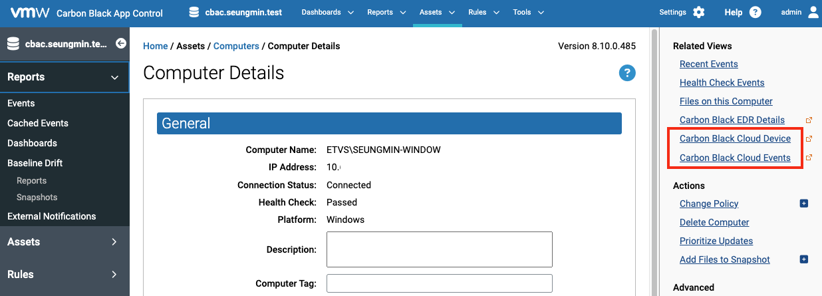Click computer name ETVS\SEUNGMIN-WINDOW
This screenshot has height=296, width=822.
pos(384,150)
